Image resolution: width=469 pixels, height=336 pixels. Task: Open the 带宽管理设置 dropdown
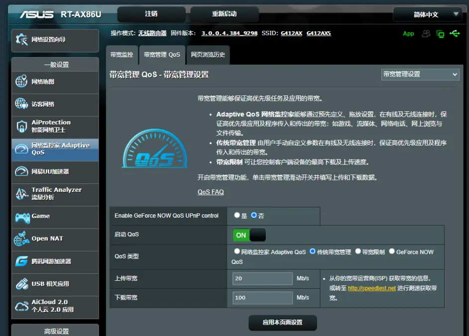tap(420, 74)
